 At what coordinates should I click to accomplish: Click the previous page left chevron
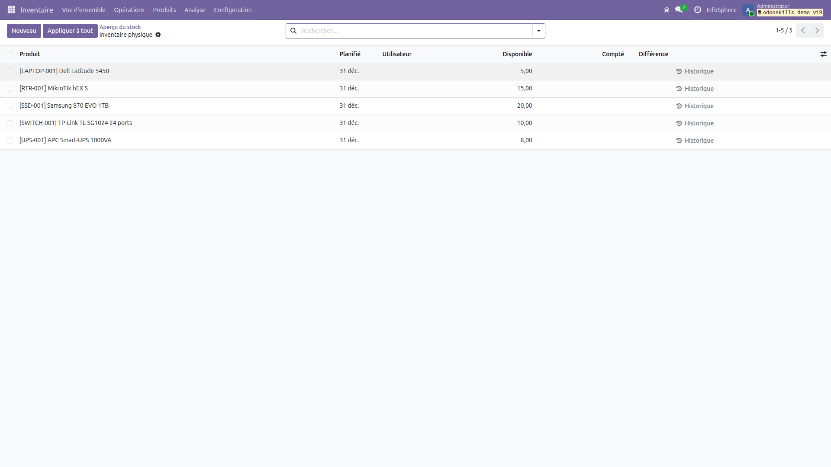[x=803, y=30]
